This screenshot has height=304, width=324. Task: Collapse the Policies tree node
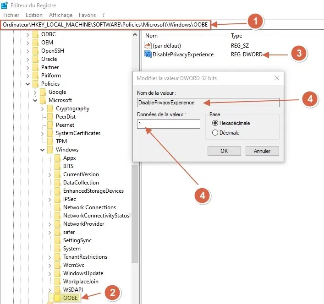click(x=28, y=84)
